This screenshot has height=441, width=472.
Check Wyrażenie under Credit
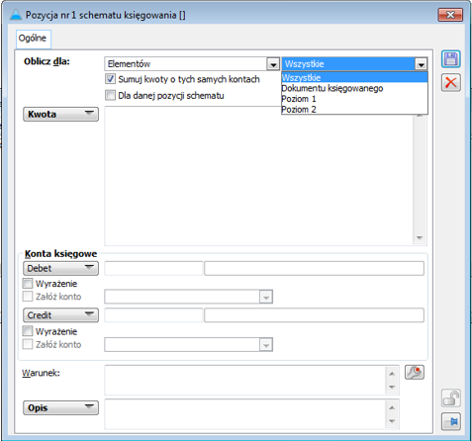click(x=28, y=331)
